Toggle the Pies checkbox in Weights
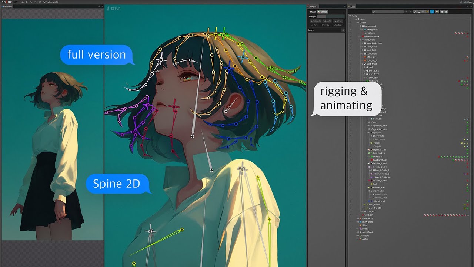Viewport: 474px width, 267px height. [x=314, y=25]
